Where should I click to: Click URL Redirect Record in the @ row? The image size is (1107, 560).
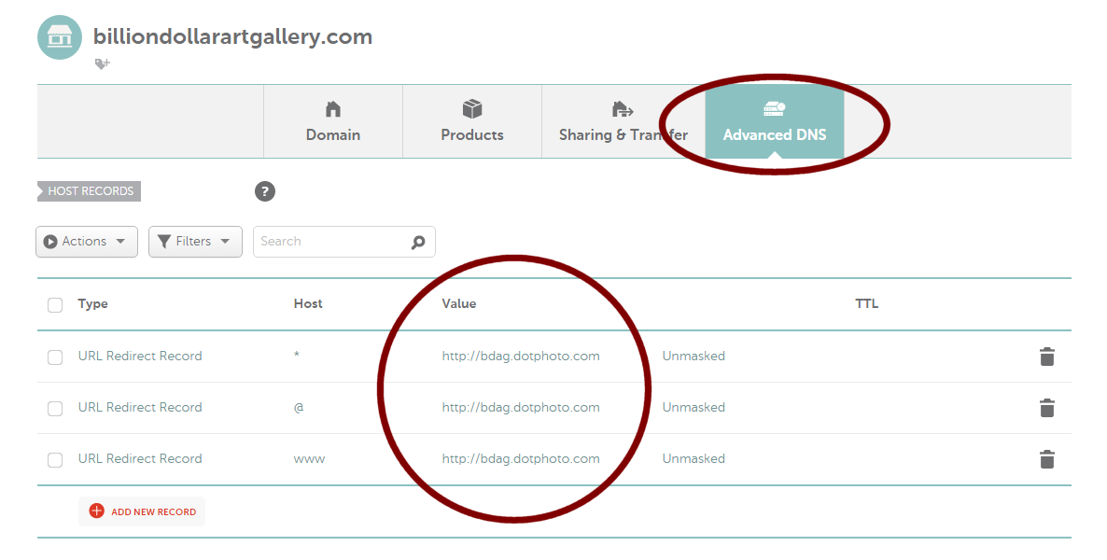(140, 408)
